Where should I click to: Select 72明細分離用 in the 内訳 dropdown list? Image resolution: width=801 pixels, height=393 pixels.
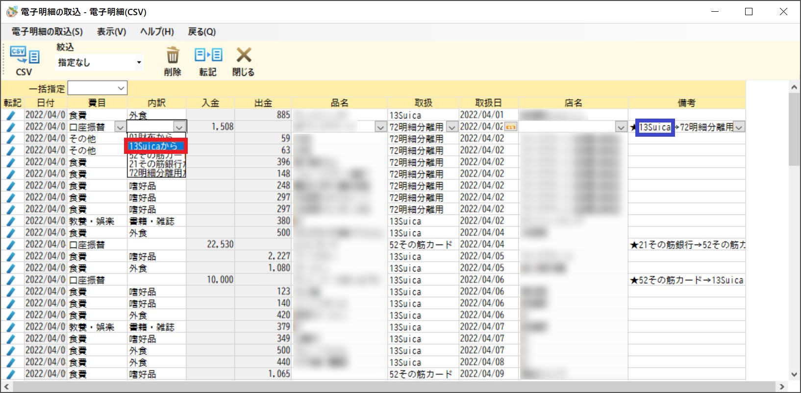[x=156, y=172]
